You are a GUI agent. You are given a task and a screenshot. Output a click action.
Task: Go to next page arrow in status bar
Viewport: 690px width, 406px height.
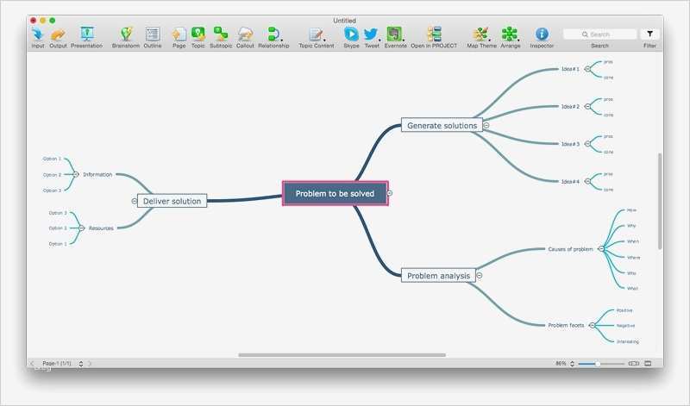point(90,364)
